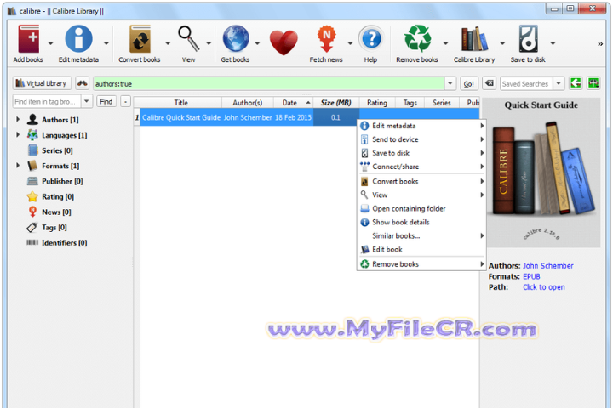Click the red heart donate icon
This screenshot has height=408, width=613.
pos(284,42)
